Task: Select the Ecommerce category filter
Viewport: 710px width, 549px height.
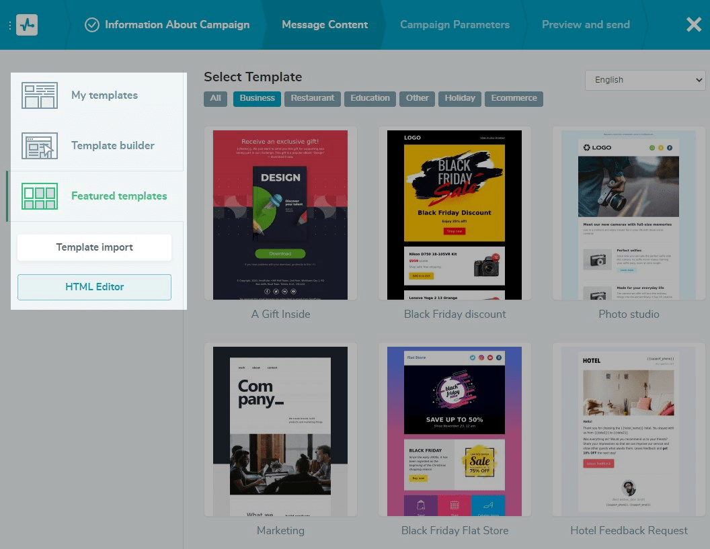Action: tap(514, 98)
